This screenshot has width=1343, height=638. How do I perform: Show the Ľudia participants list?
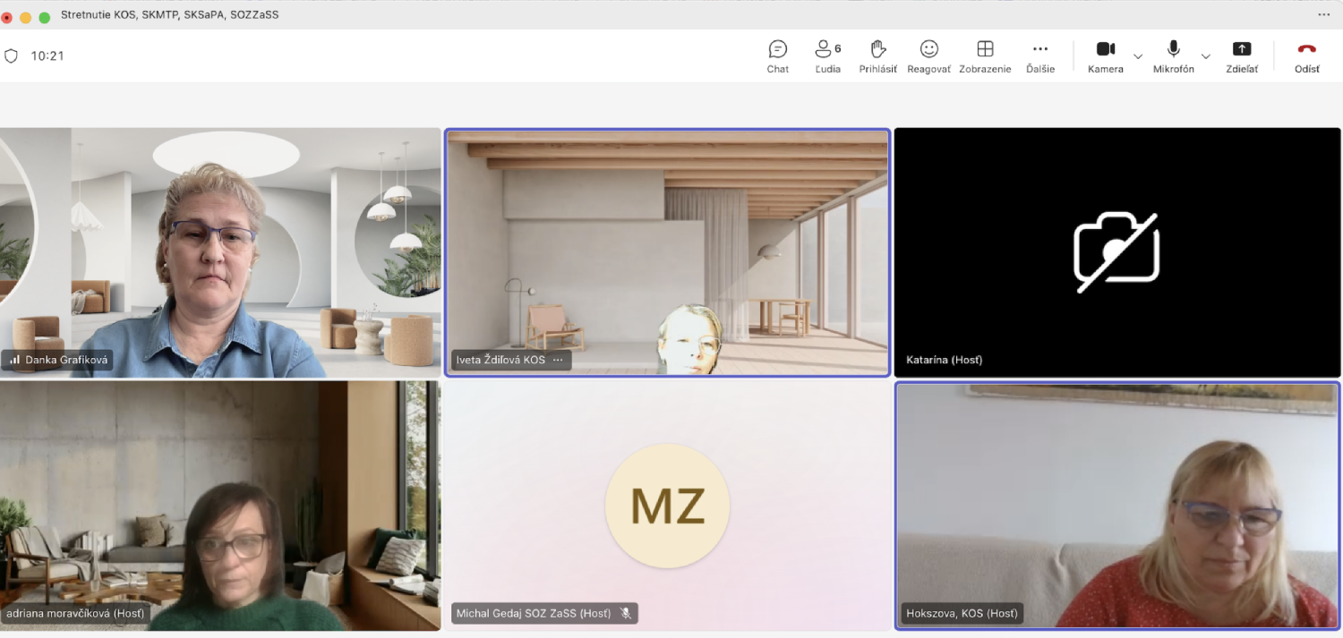click(x=827, y=55)
